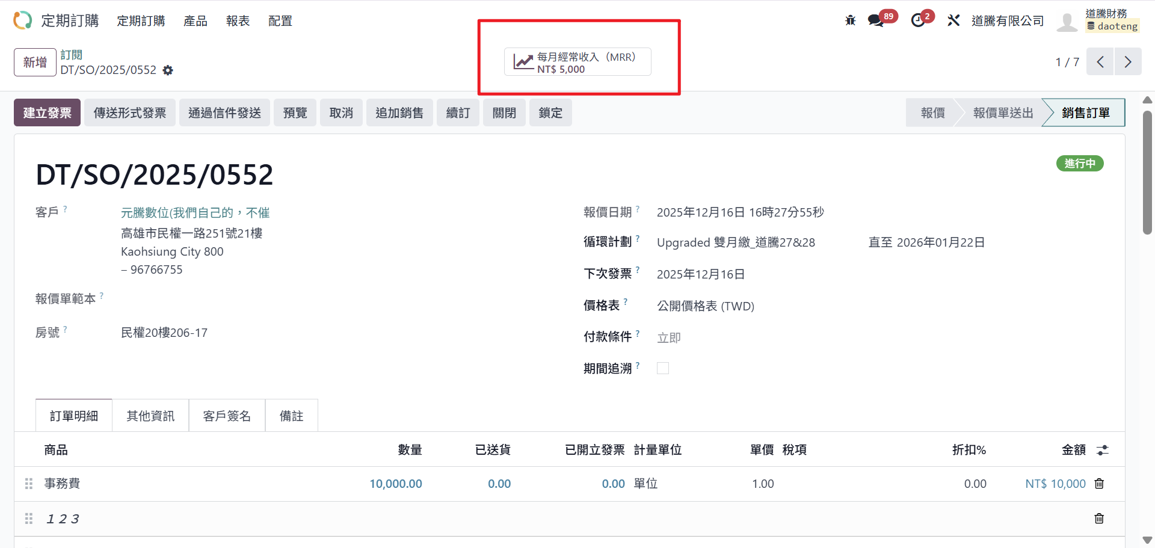
Task: Open the chat messages icon
Action: pos(875,20)
